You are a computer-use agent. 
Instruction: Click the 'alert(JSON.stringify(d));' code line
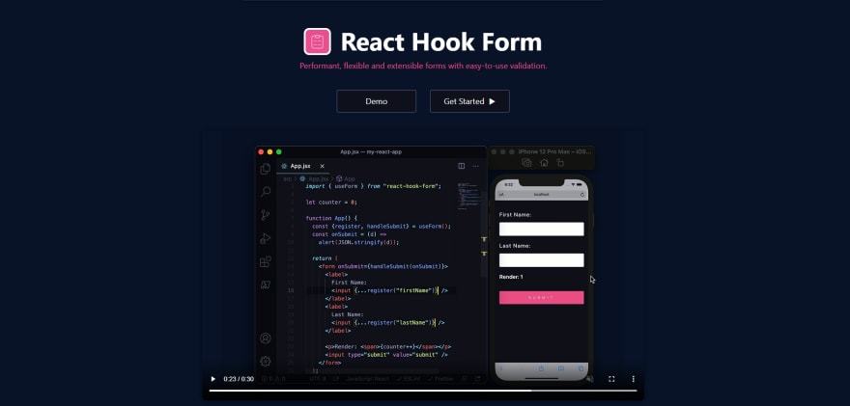[x=359, y=242]
